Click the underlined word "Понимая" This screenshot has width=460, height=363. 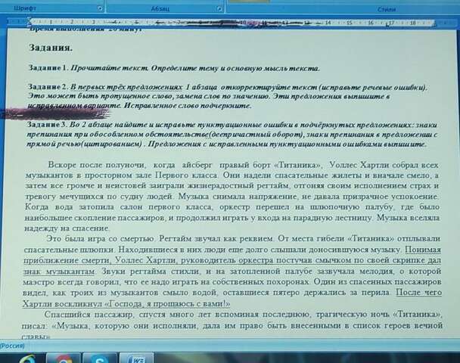(x=423, y=250)
